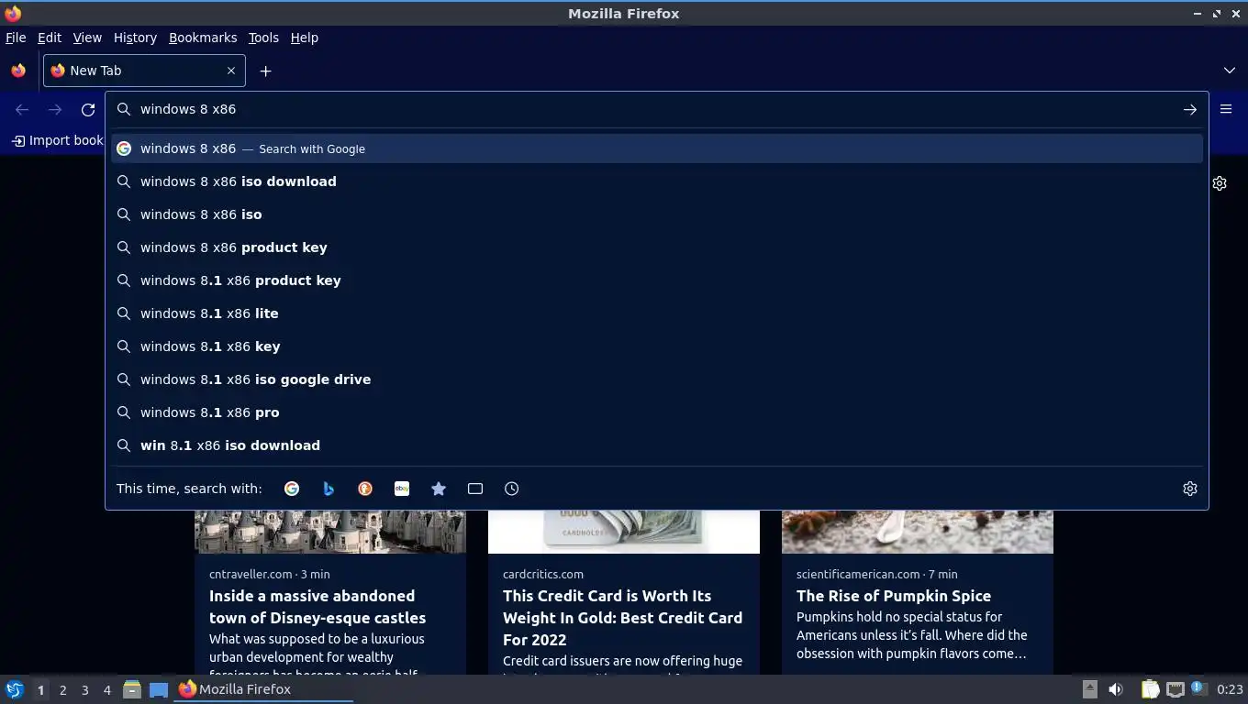This screenshot has height=704, width=1248.
Task: Open panel start menu icon
Action: coord(15,689)
